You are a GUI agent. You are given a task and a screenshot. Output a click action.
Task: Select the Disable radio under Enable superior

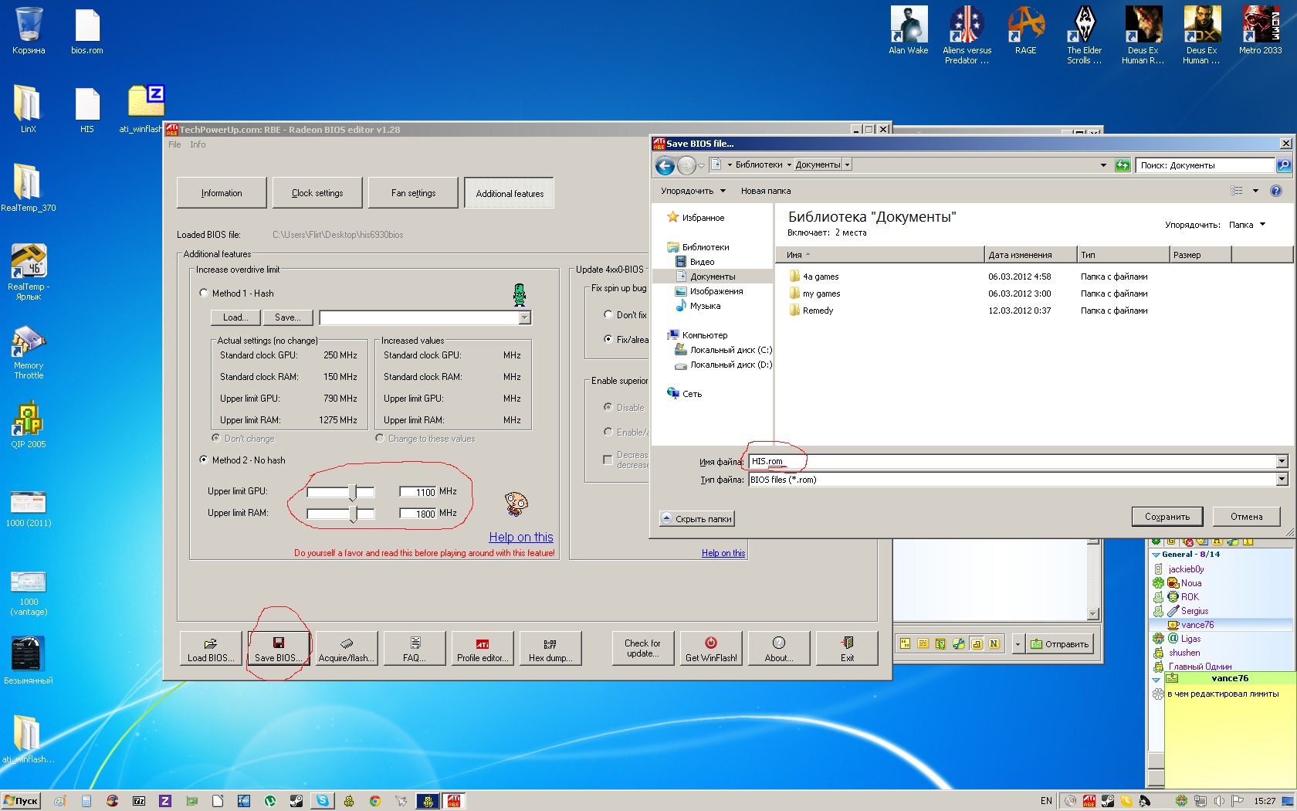click(x=608, y=408)
